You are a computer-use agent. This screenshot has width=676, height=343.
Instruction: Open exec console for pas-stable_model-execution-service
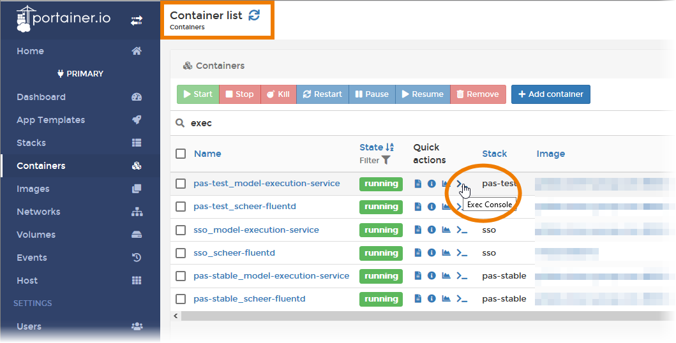point(462,276)
